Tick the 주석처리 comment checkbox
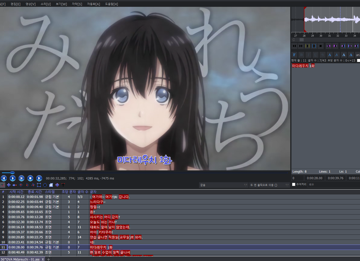Image resolution: width=360 pixels, height=261 pixels. tap(294, 184)
